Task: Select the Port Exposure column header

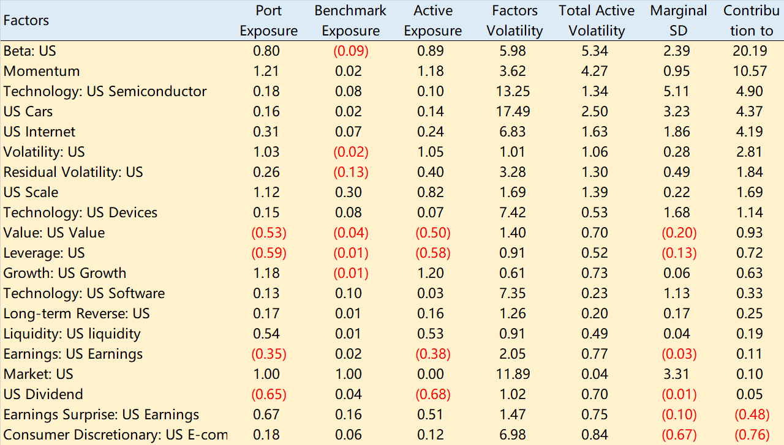Action: 268,21
